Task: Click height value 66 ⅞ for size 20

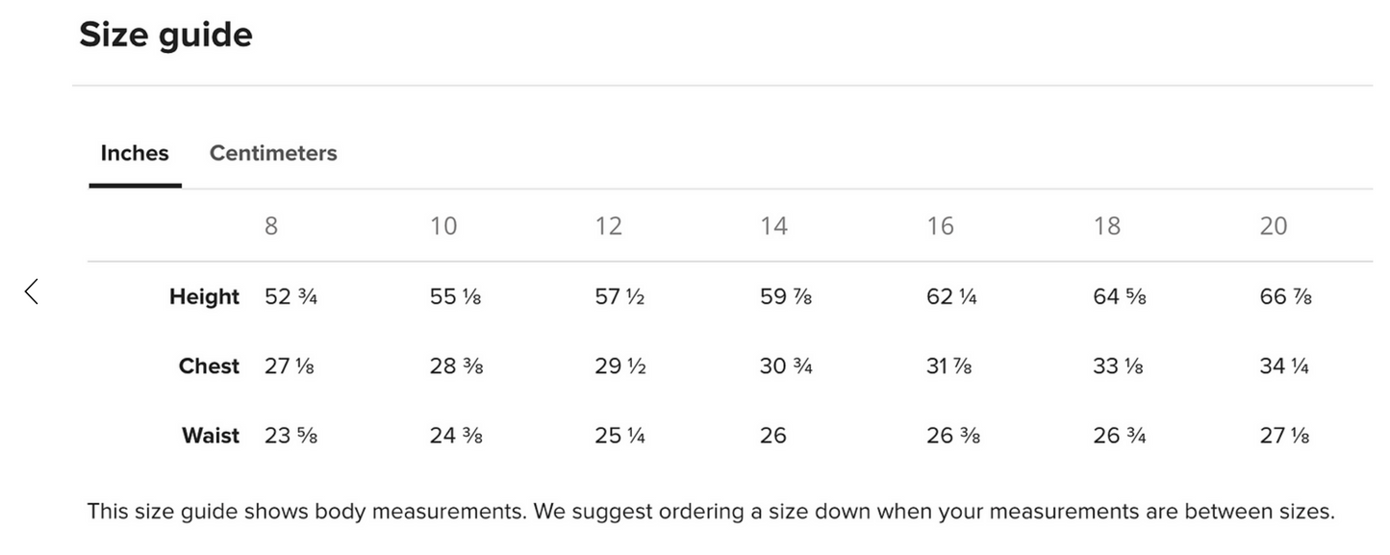Action: [x=1286, y=296]
